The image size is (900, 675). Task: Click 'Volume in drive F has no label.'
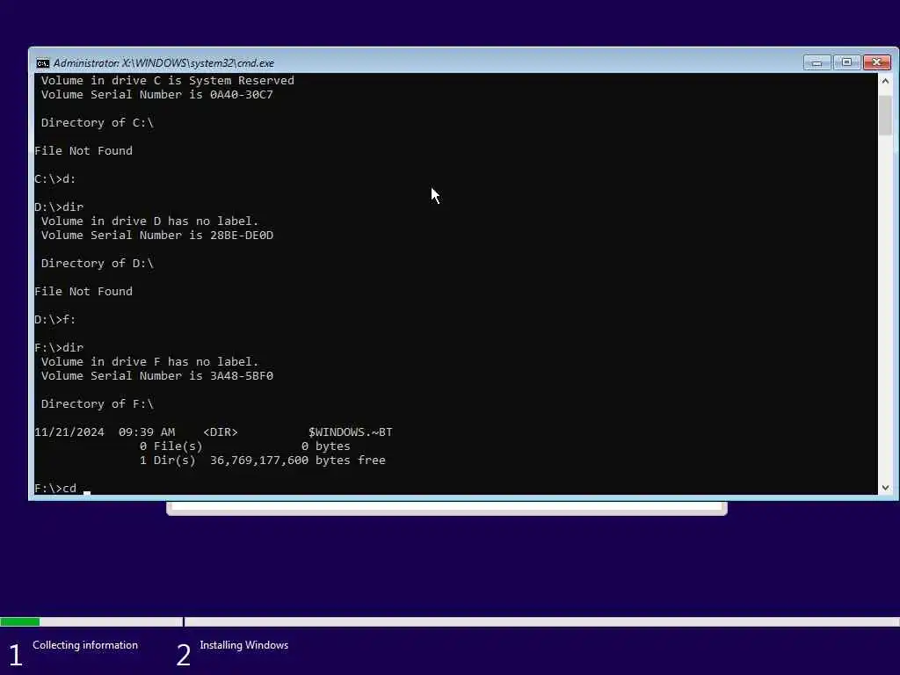click(149, 362)
